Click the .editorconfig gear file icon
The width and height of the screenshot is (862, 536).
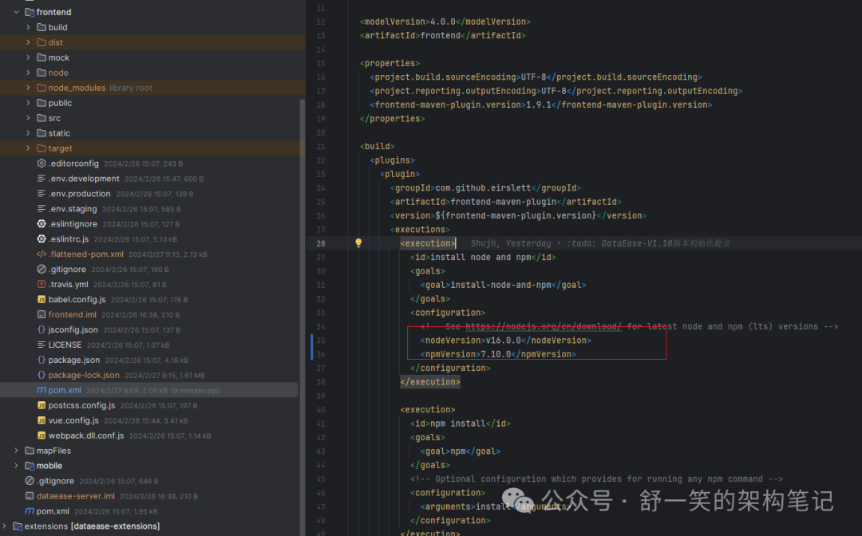click(42, 163)
